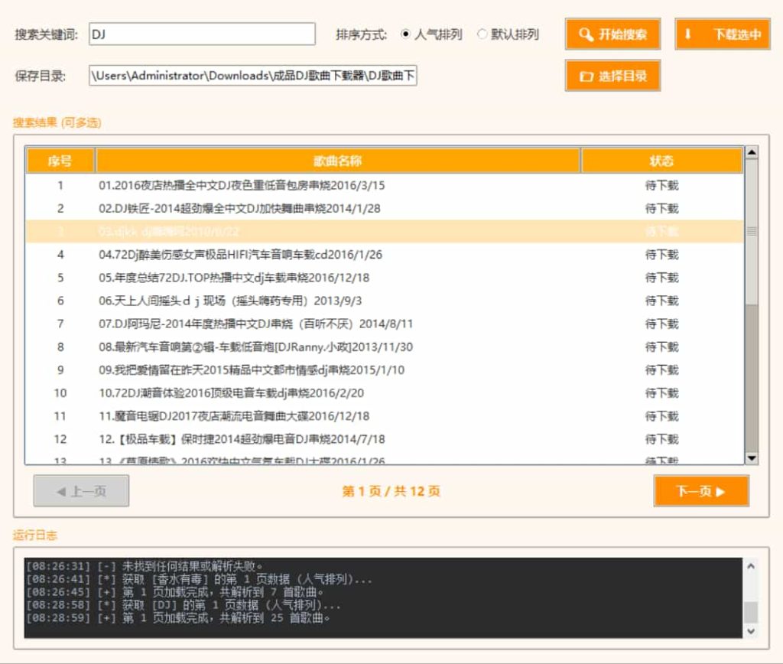Screen dimensions: 783x664
Task: Select row 01.2016夜店热播全中文DJ夜色重低音
Action: (385, 185)
